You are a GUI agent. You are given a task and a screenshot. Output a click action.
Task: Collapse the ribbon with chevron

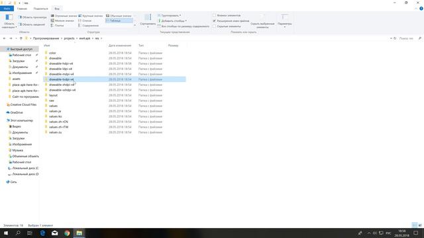click(x=416, y=9)
